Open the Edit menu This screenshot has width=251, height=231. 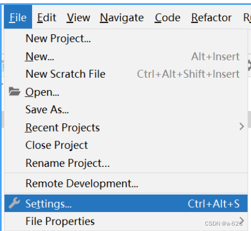point(47,17)
